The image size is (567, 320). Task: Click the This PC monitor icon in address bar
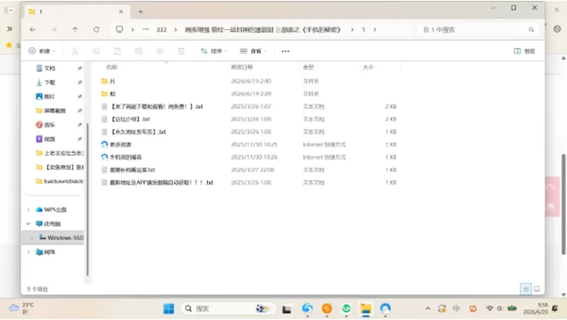pyautogui.click(x=119, y=30)
